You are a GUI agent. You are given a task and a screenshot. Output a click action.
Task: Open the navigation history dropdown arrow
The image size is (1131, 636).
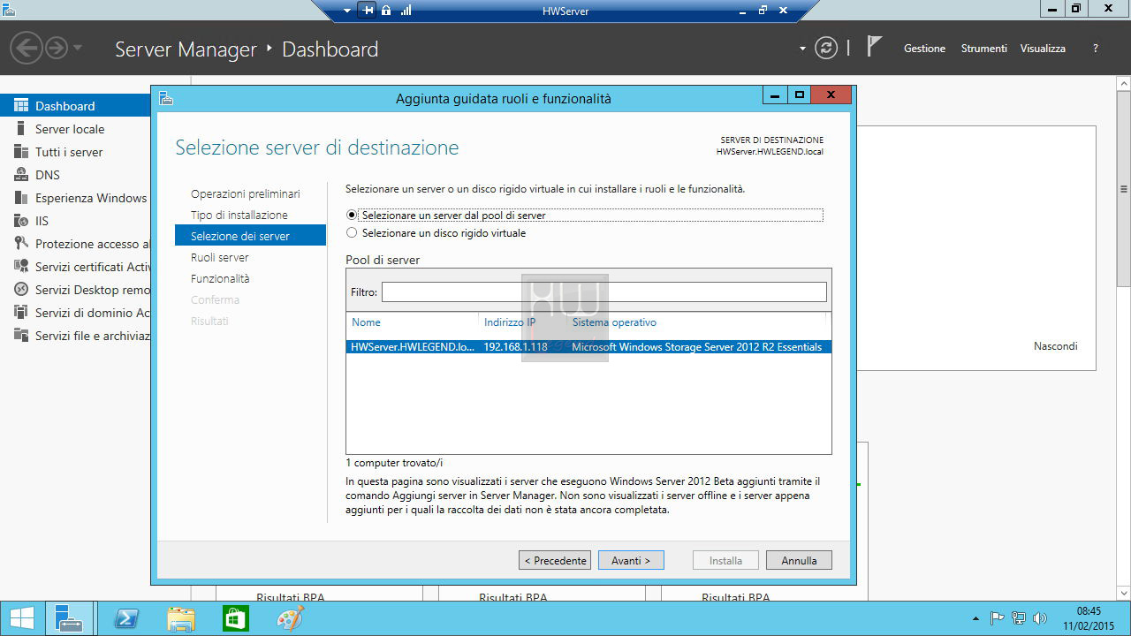coord(78,48)
